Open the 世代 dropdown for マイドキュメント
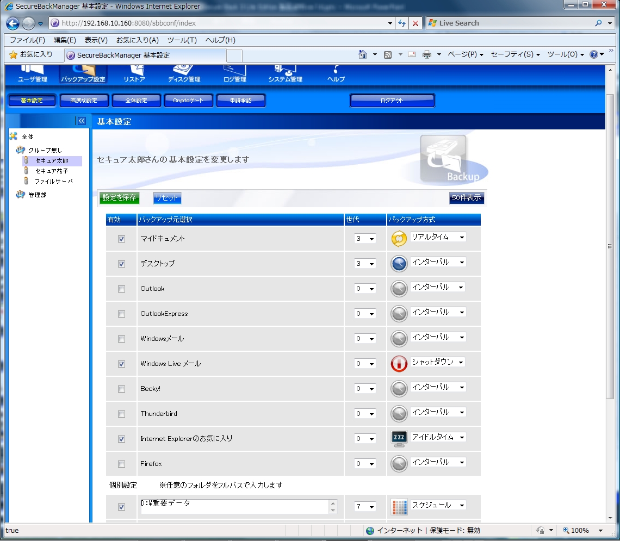This screenshot has height=541, width=620. (x=365, y=239)
